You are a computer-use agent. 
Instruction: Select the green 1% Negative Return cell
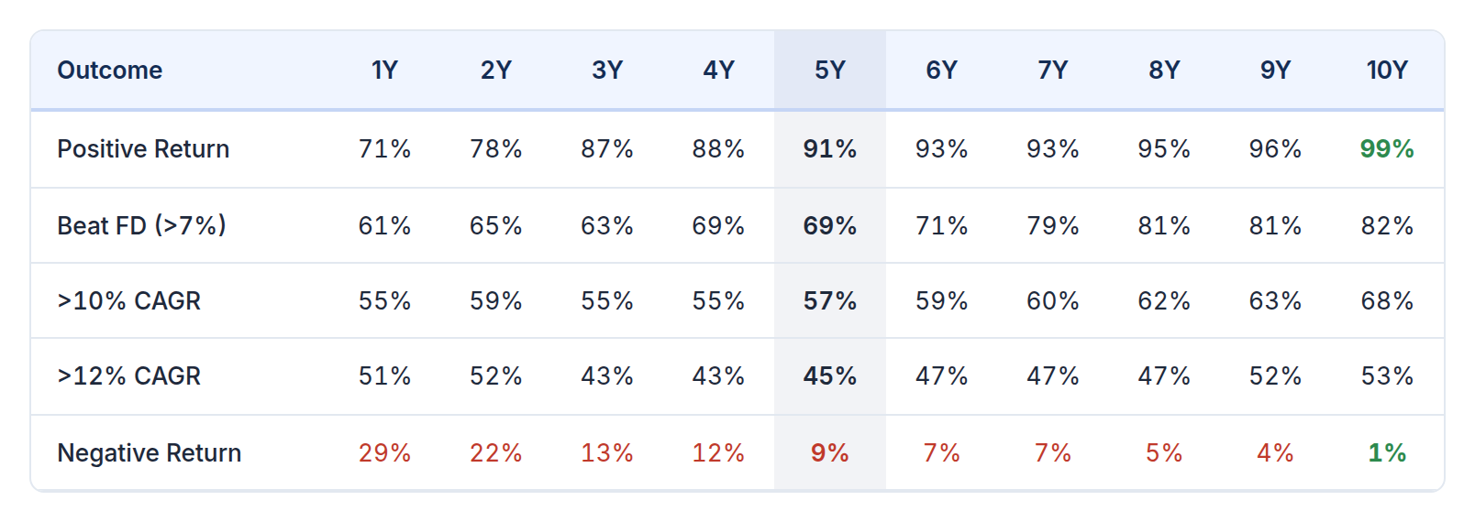(x=1386, y=453)
